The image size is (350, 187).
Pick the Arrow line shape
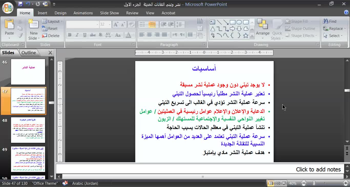[x=226, y=22]
